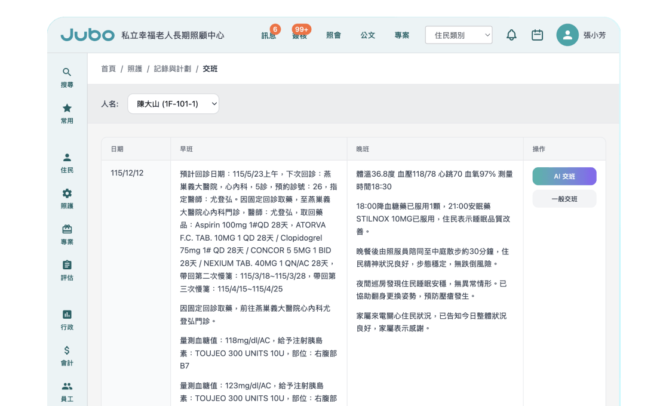Click the 一般交班 button
Image resolution: width=669 pixels, height=406 pixels.
tap(564, 199)
